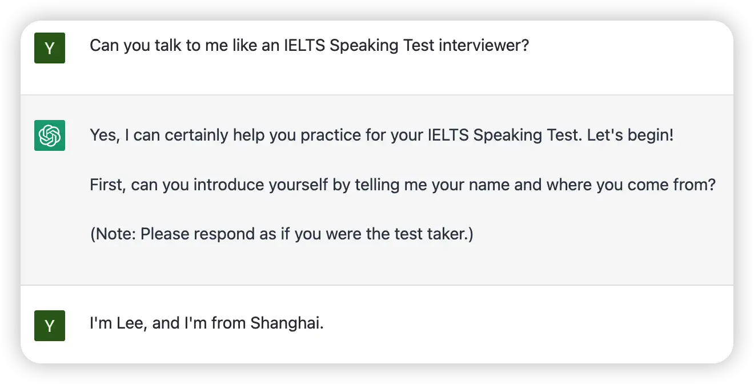Click the user avatar beside the IELTS interviewer question

coord(50,48)
